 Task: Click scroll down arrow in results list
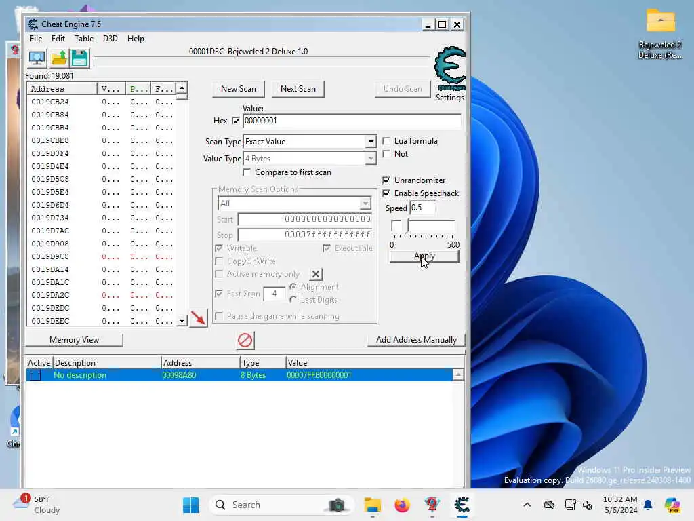point(182,321)
